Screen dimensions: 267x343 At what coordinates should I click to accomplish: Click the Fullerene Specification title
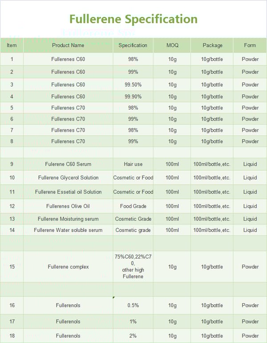click(133, 19)
